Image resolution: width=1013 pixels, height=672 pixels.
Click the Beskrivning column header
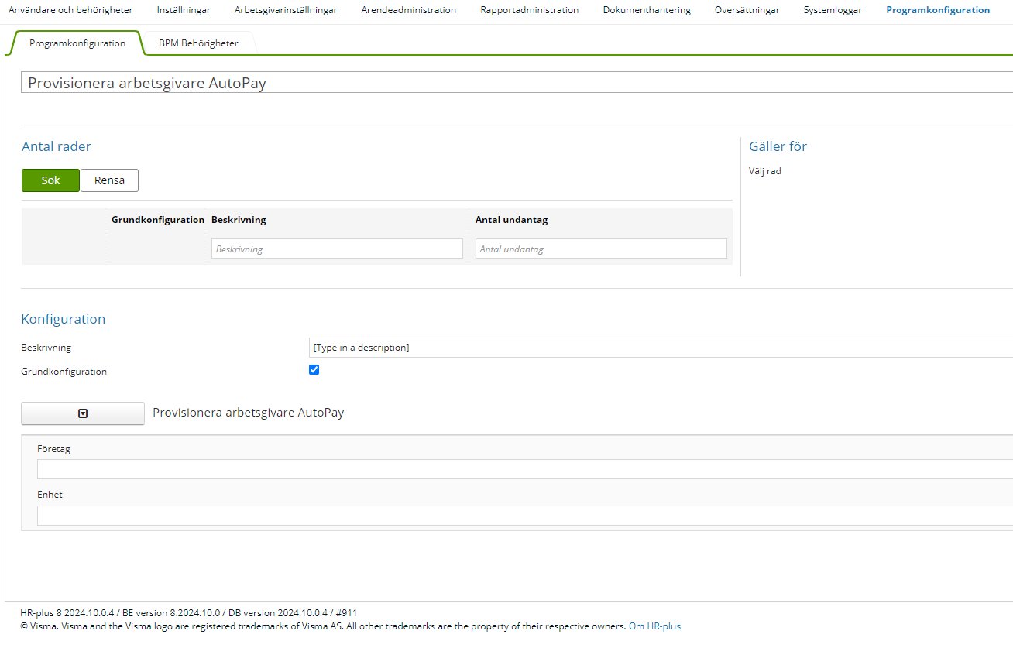(x=239, y=220)
